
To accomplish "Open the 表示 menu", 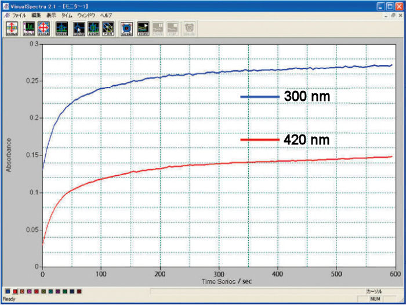I will point(52,14).
